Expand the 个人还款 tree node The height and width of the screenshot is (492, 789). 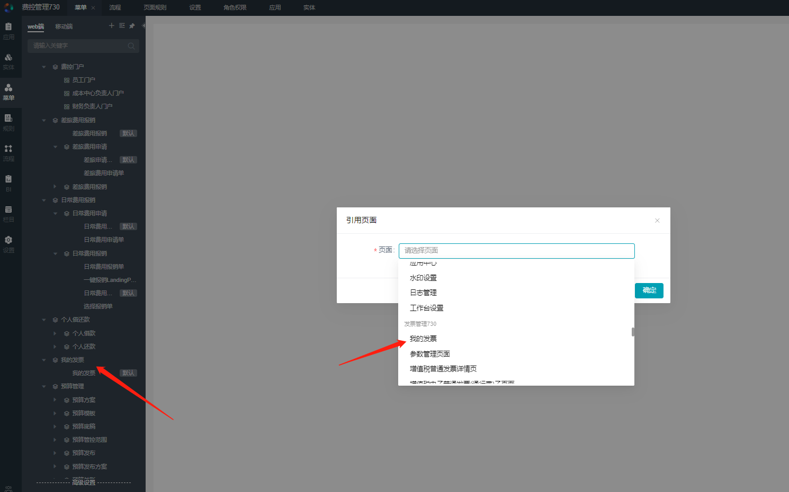coord(55,347)
